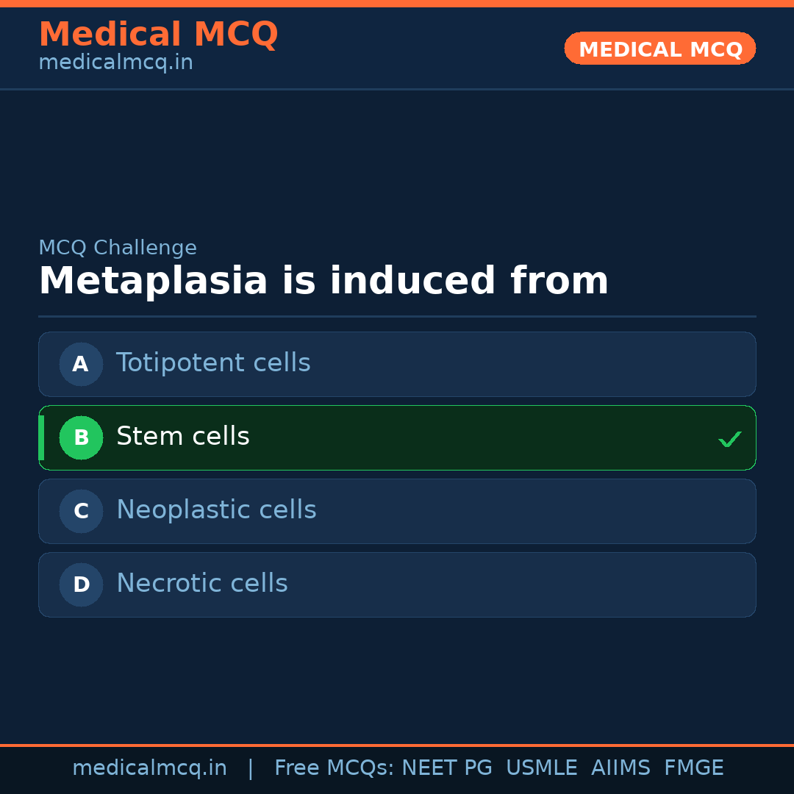Click the green checkmark icon
The image size is (794, 794).
click(730, 439)
